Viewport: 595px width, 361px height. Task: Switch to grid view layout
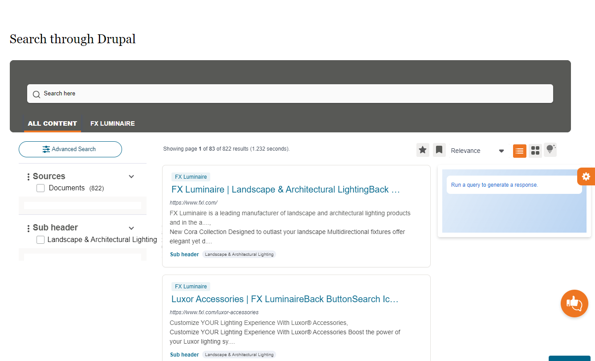pos(535,151)
